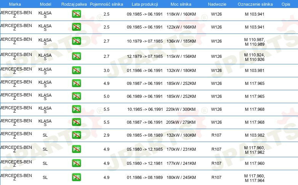Select engine code M 117.960, M 117.962
298x185 pixels.
(x=255, y=150)
